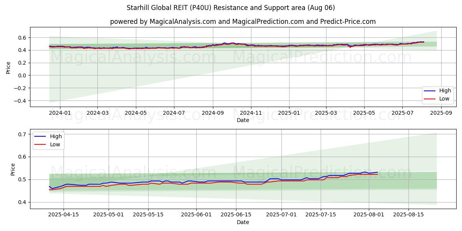Viewport: 462px width, 231px height.
Task: Click the 'Date' axis label under the top chart
Action: point(243,120)
